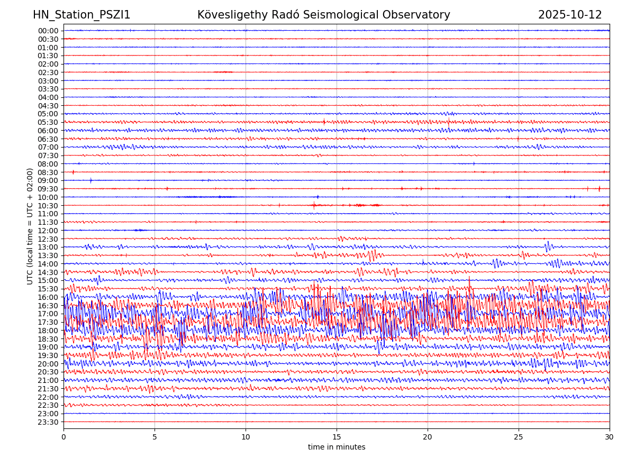Select the 20:00 row time label

tap(48, 364)
